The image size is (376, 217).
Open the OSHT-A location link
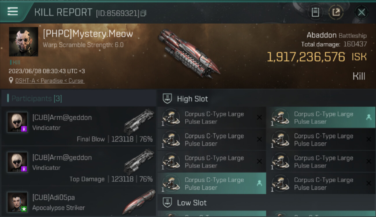49,81
